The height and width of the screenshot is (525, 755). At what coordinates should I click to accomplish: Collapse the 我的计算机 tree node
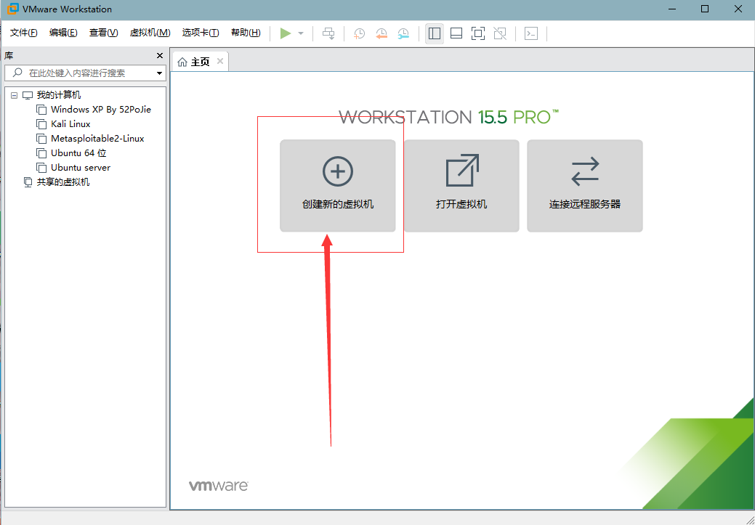(14, 95)
